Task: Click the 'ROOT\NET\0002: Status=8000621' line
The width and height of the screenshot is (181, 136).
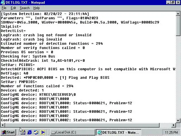Action: [x=66, y=120]
